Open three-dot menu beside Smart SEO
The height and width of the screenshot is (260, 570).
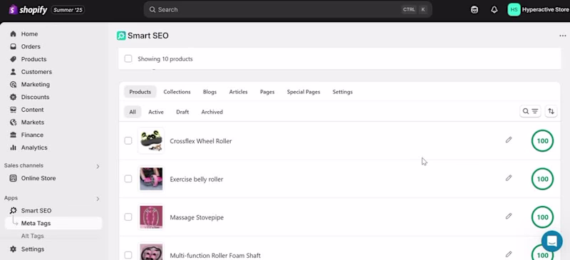click(563, 36)
